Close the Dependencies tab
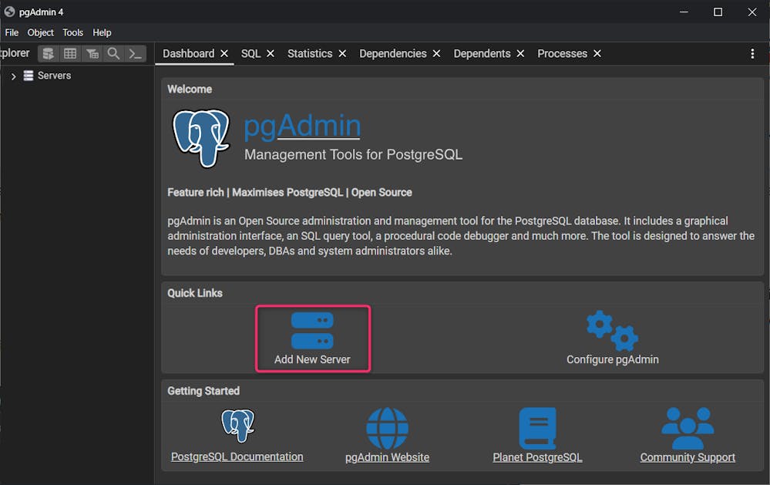Image resolution: width=770 pixels, height=485 pixels. tap(436, 53)
